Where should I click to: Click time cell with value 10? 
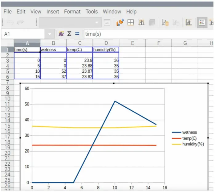[27, 71]
